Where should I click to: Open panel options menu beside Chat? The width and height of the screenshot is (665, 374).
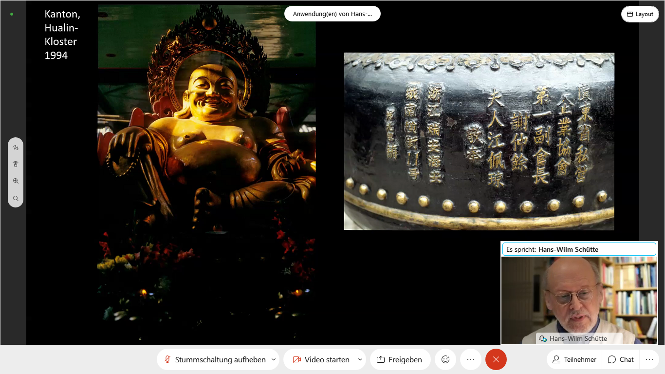pos(649,359)
